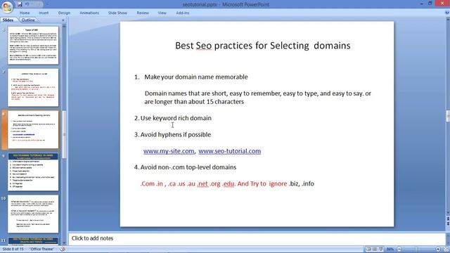
Task: Click 'Avoid hyphens if possible' text
Action: pyautogui.click(x=176, y=134)
